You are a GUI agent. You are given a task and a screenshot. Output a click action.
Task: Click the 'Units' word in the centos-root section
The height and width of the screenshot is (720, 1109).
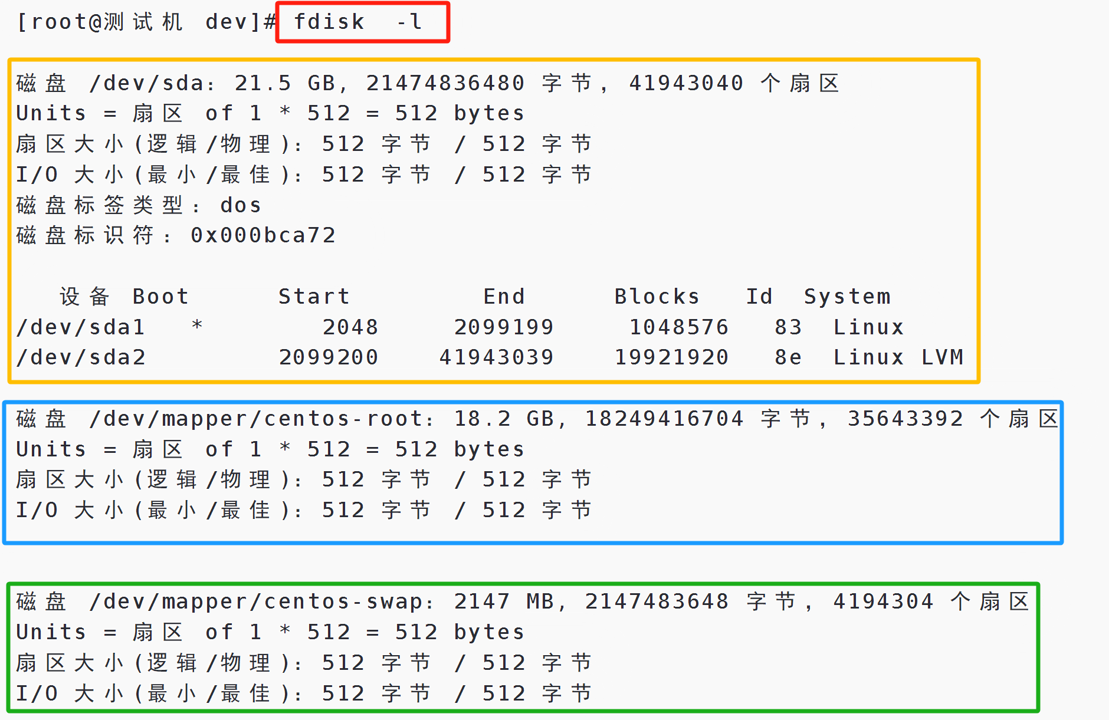pos(51,449)
